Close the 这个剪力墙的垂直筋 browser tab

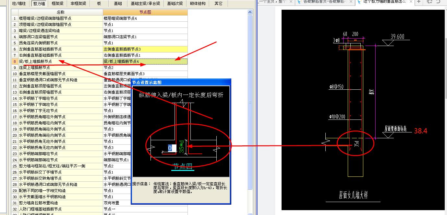(x=410, y=2)
